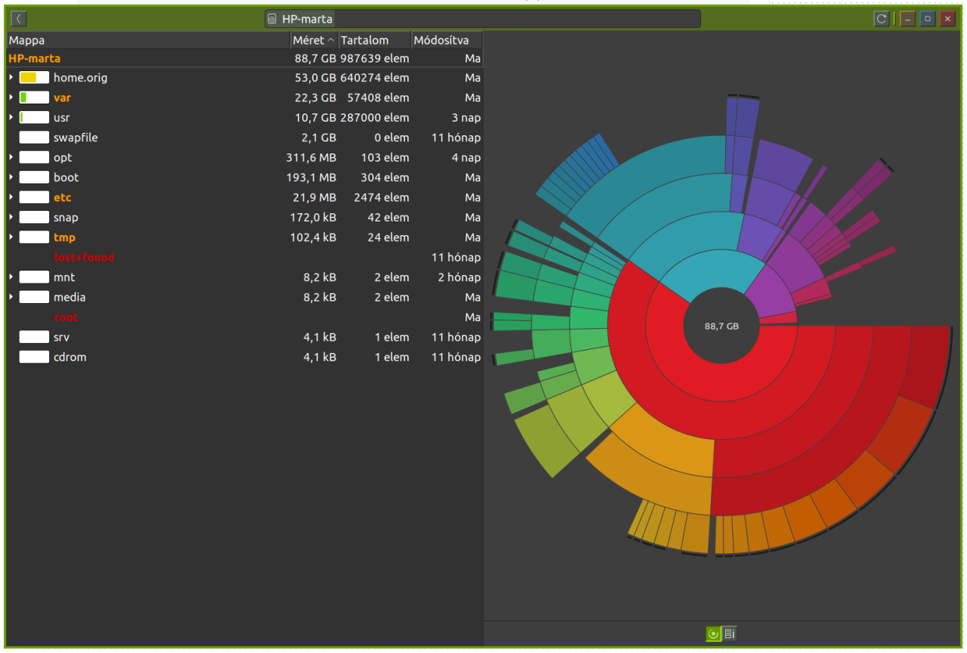
Task: Expand the mnt folder
Action: [11, 277]
